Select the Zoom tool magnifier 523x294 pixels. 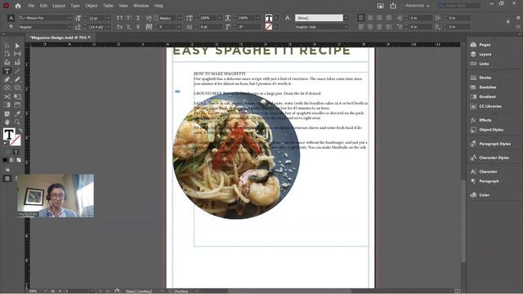[x=17, y=122]
